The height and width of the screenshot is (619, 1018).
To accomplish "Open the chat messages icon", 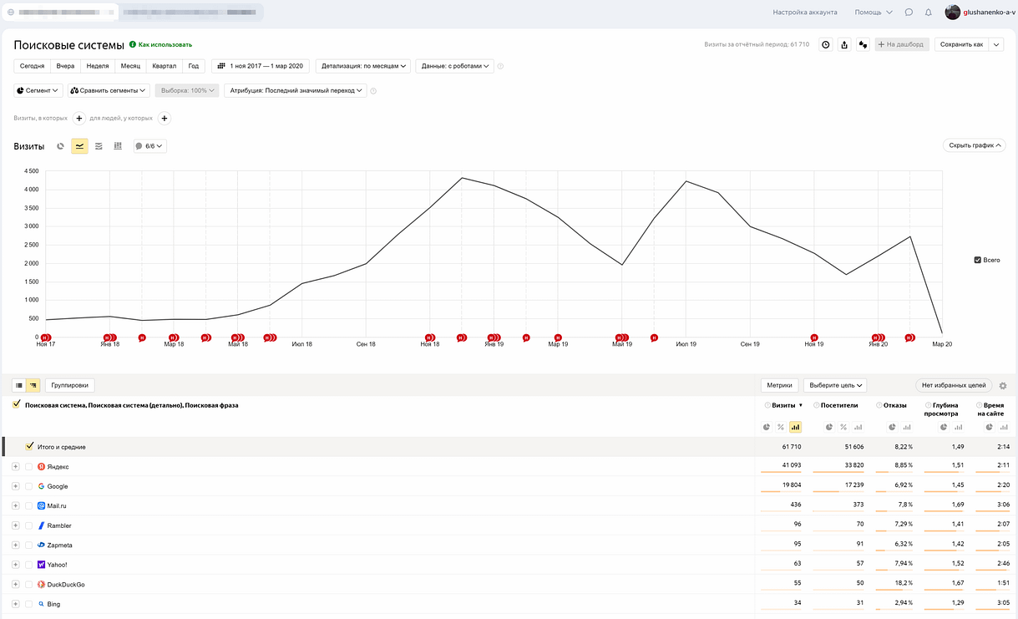I will pyautogui.click(x=909, y=13).
